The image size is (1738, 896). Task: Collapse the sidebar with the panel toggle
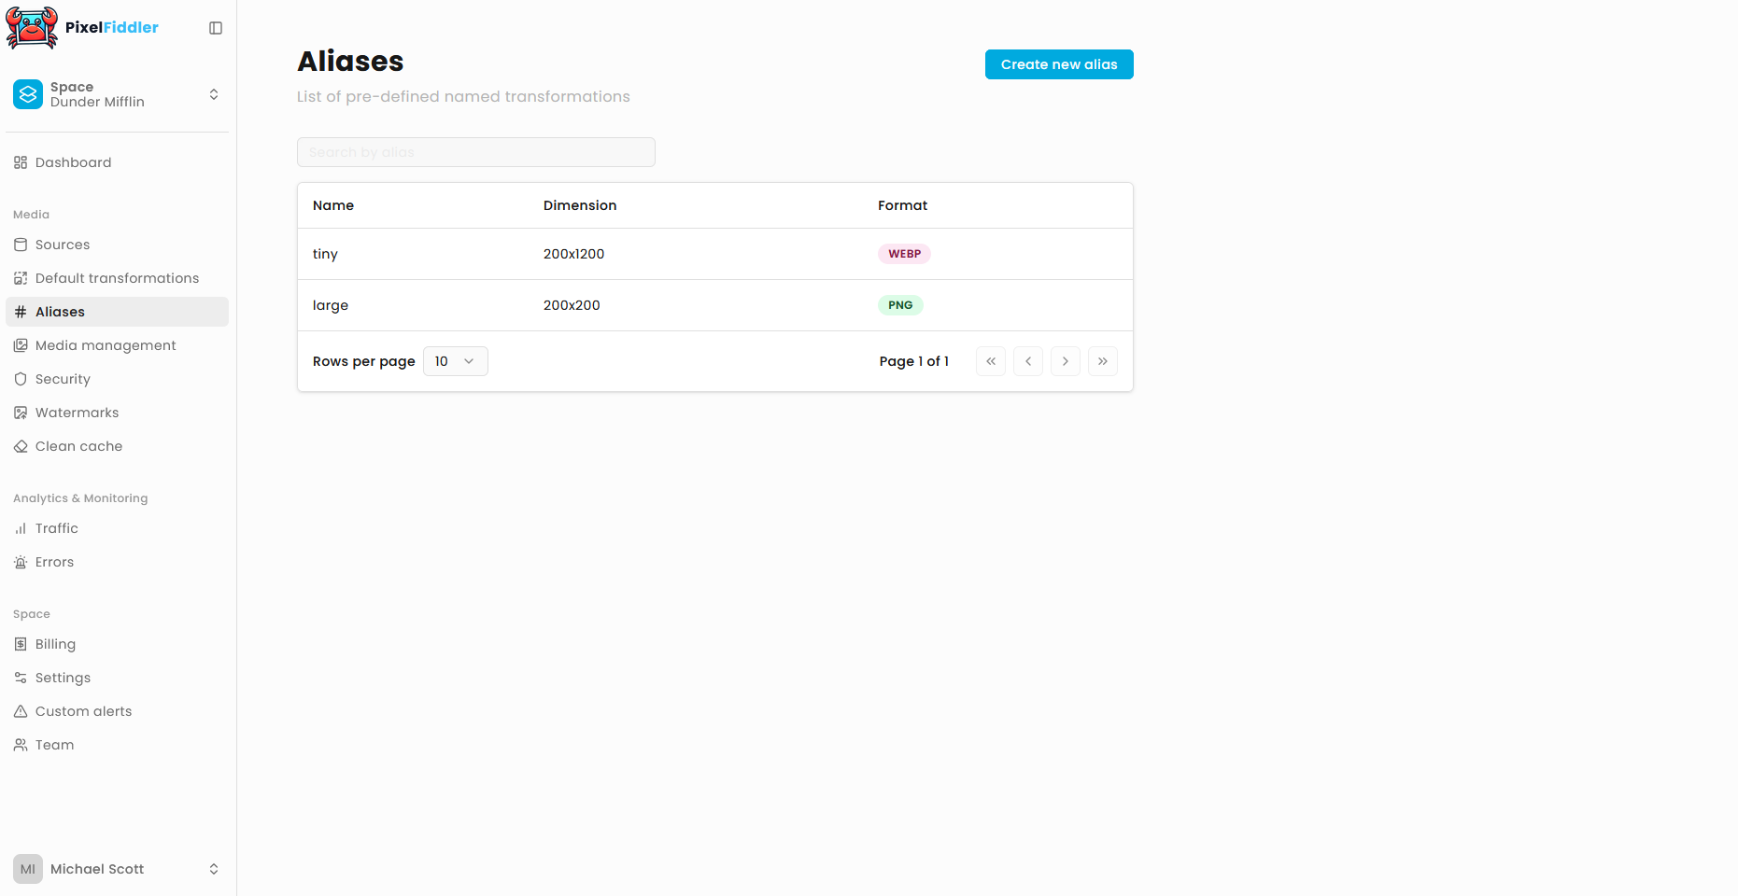pyautogui.click(x=216, y=28)
